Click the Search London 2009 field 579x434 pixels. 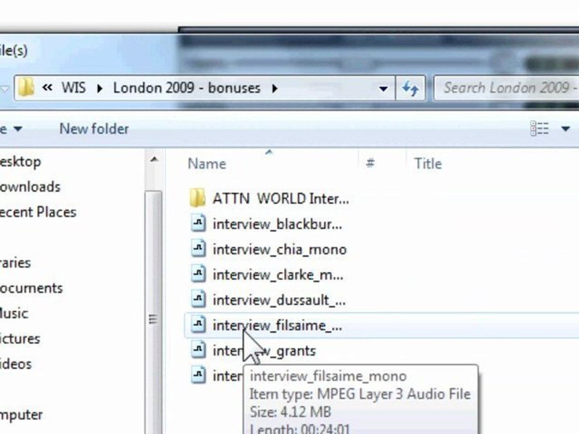(507, 88)
